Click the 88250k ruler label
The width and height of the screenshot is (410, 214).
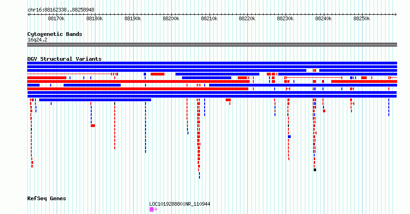point(362,18)
